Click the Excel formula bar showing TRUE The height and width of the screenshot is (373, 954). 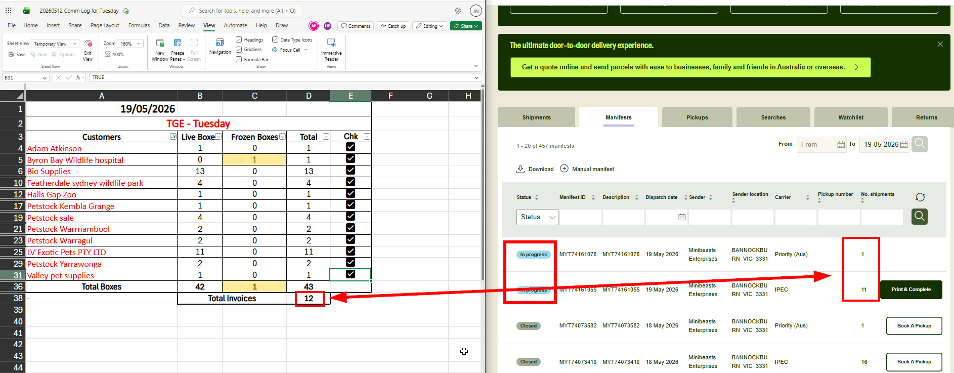[284, 77]
